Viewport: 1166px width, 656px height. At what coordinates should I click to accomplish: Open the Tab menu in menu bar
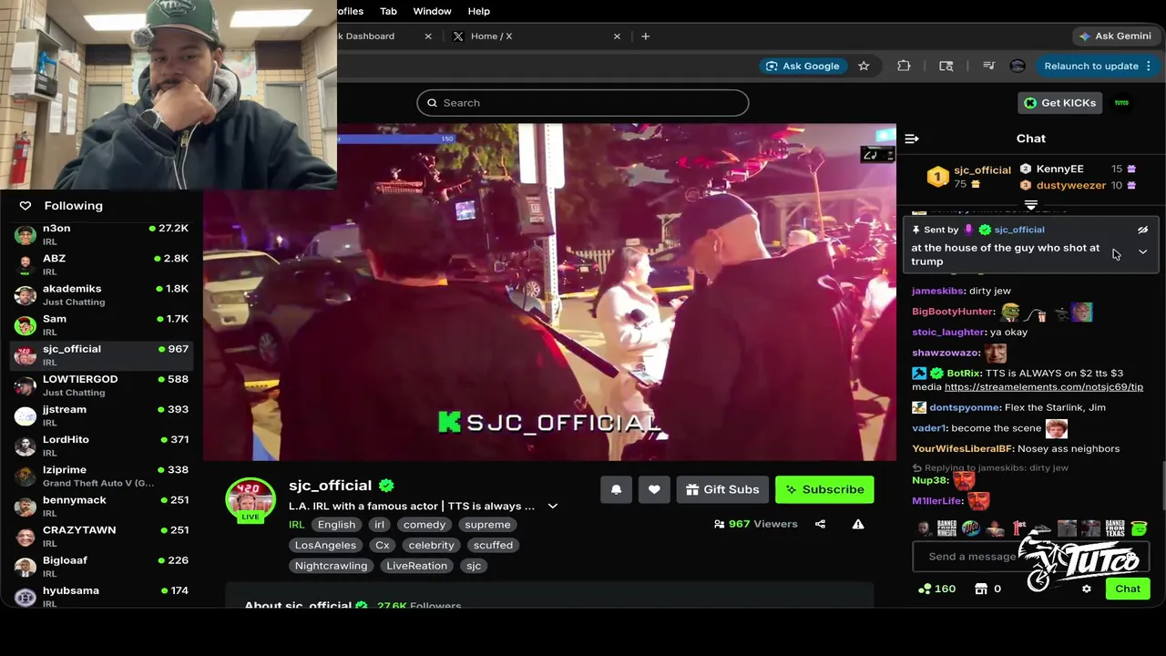coord(388,11)
